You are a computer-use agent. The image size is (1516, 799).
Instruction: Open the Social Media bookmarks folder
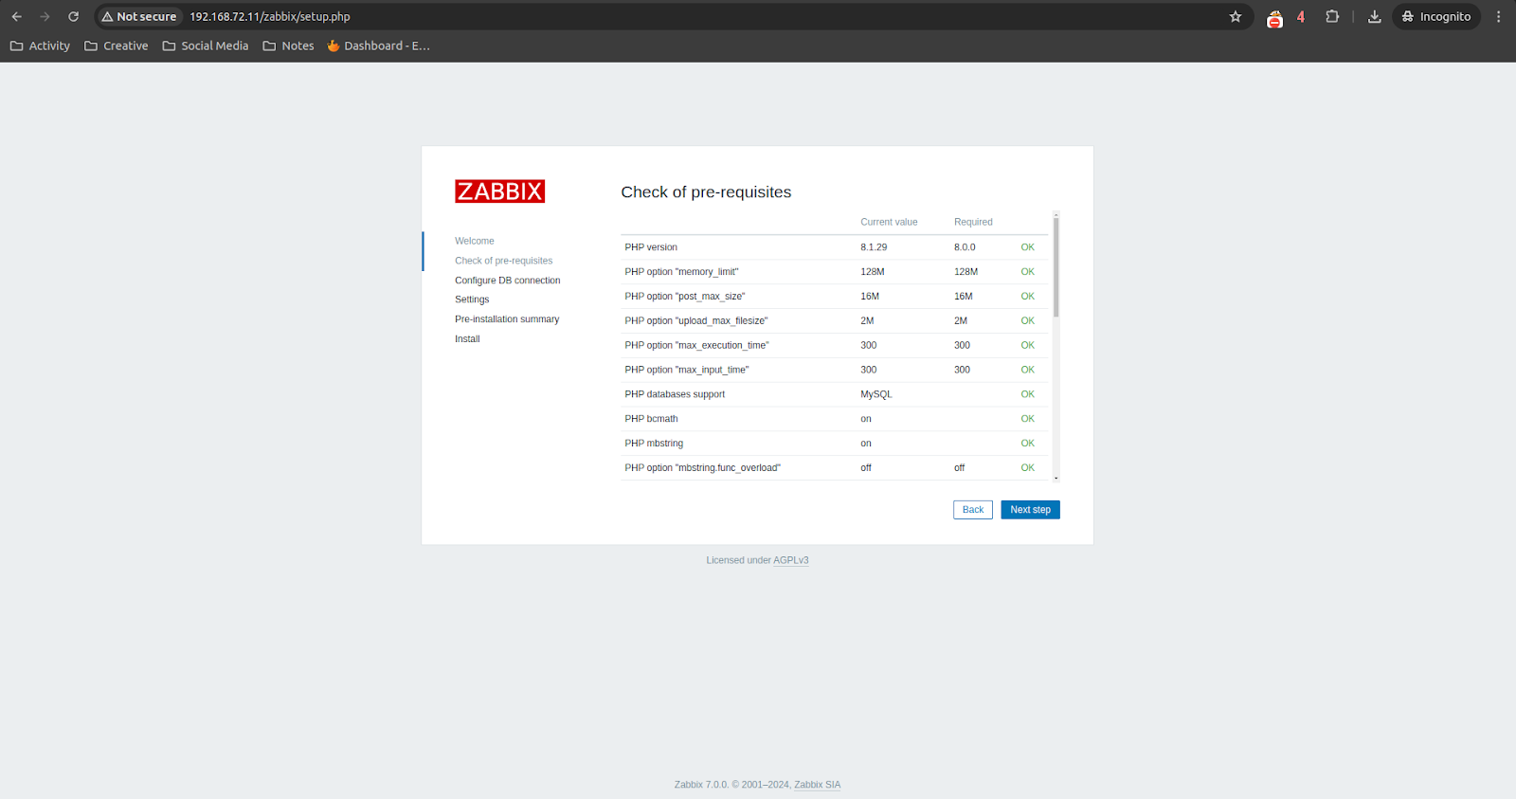206,45
